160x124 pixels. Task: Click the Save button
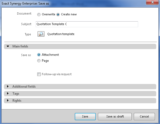coord(85,116)
